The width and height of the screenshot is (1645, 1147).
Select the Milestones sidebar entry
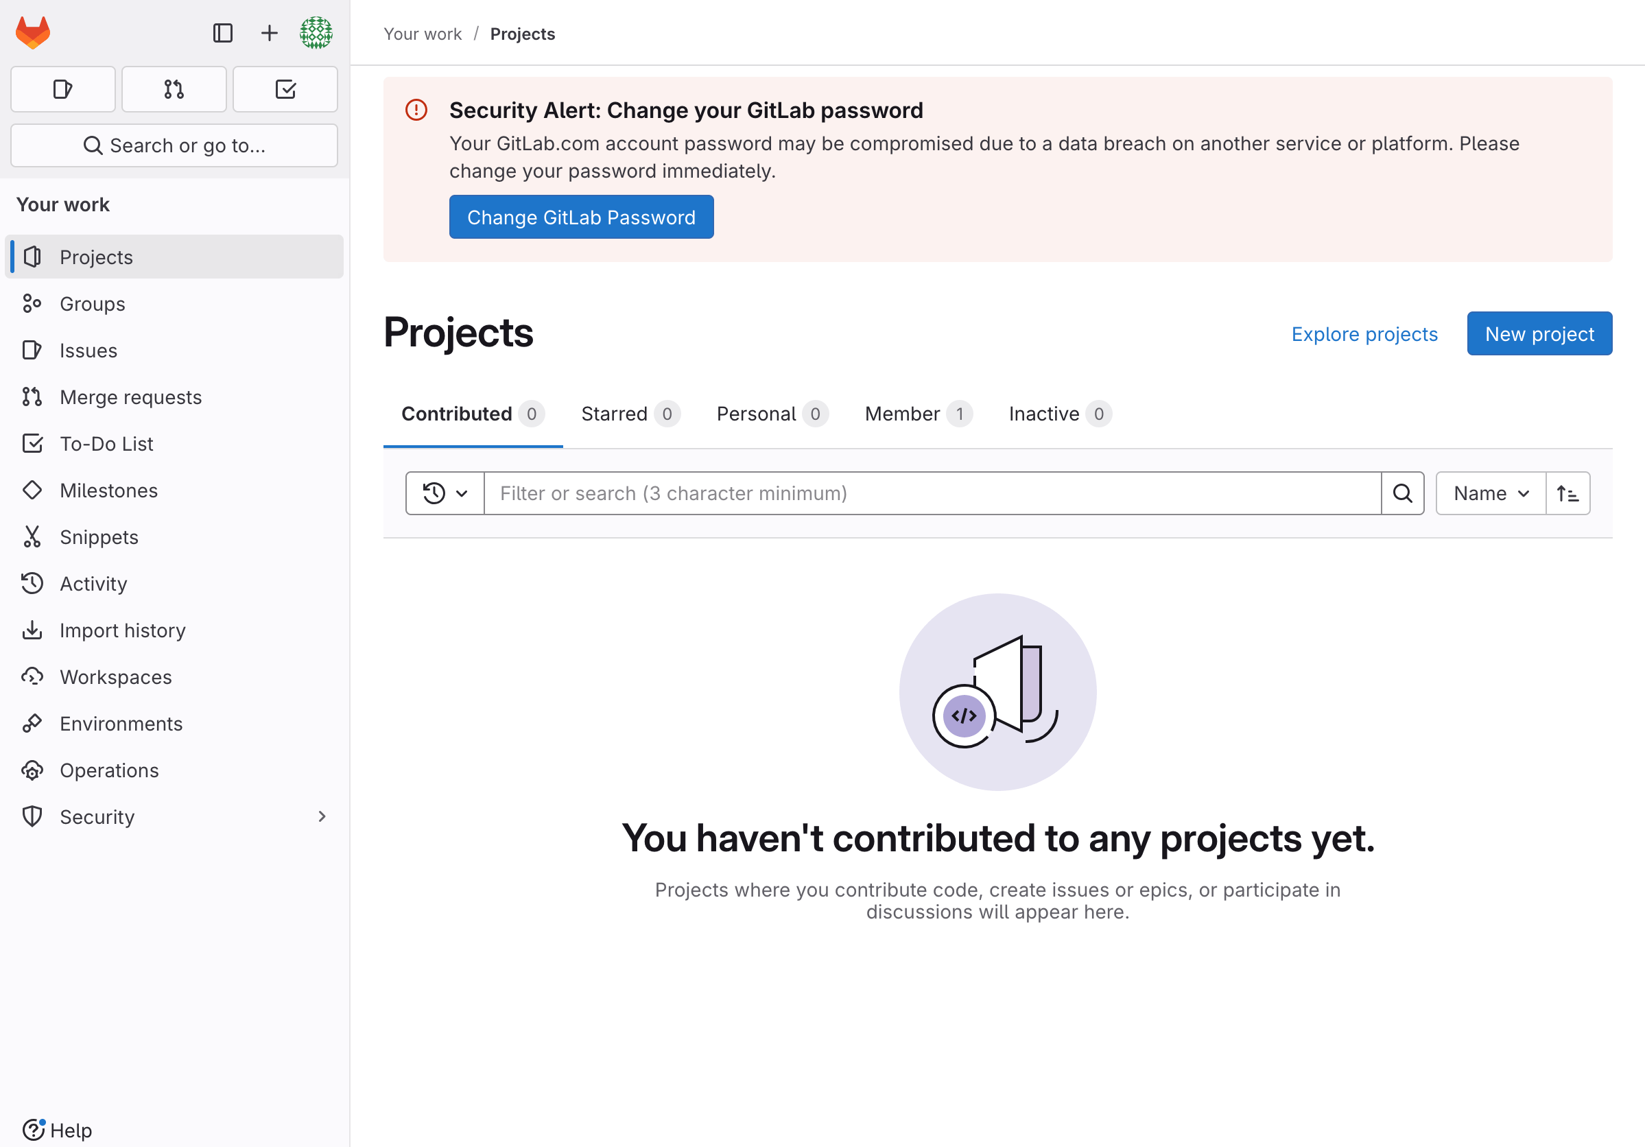(x=108, y=490)
